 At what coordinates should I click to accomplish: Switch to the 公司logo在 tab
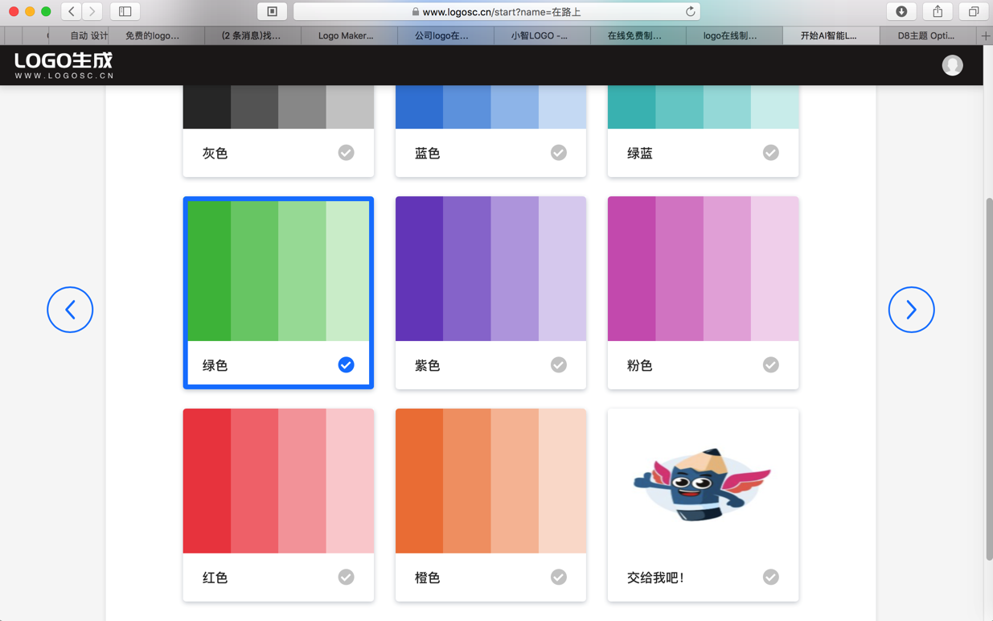[x=445, y=35]
